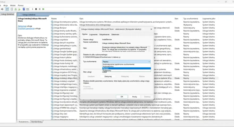Screen dimensions: 234x127
Task: Click the OK button in properties dialog
Action: [122, 97]
